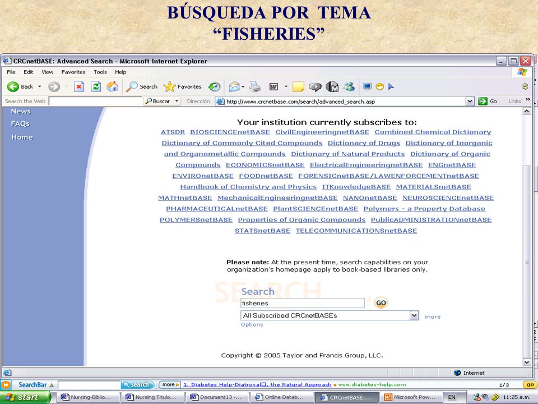Open the Discuss speech bubble icon
This screenshot has width=538, height=404.
[314, 87]
